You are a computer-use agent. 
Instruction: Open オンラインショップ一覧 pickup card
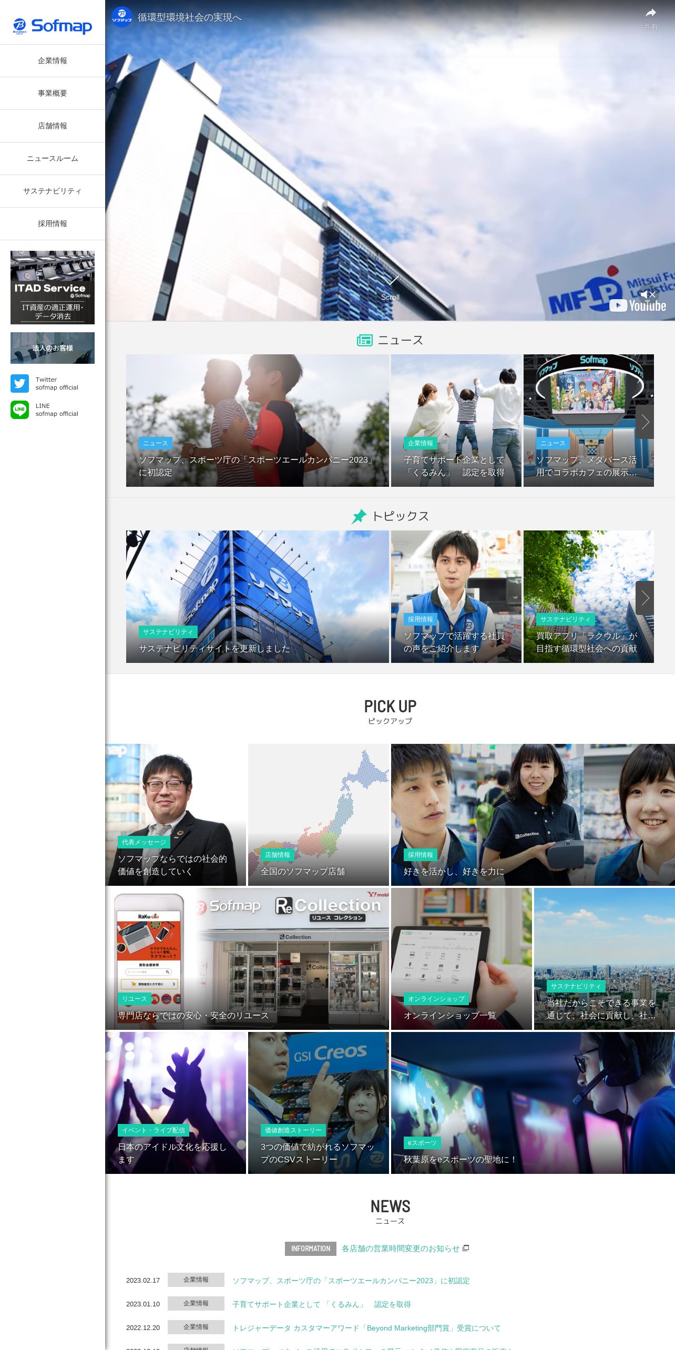click(462, 959)
